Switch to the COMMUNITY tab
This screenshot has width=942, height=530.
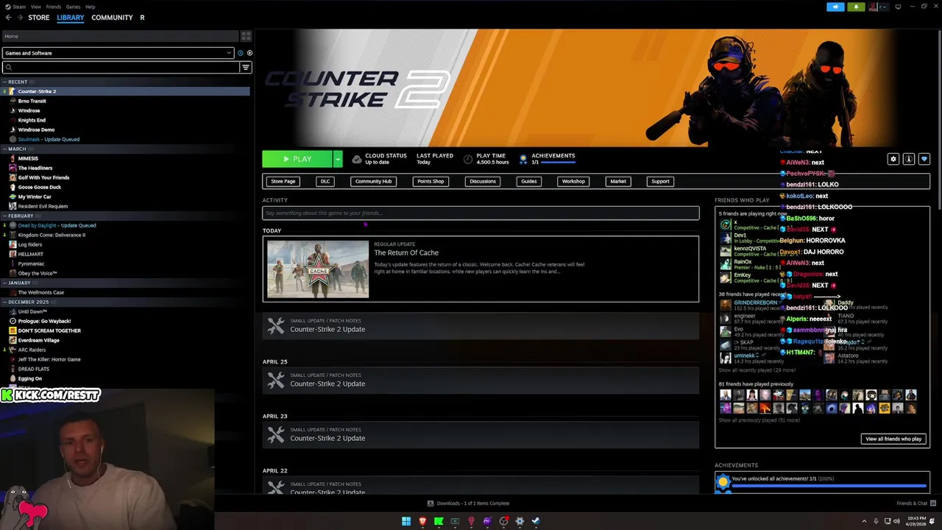tap(112, 18)
